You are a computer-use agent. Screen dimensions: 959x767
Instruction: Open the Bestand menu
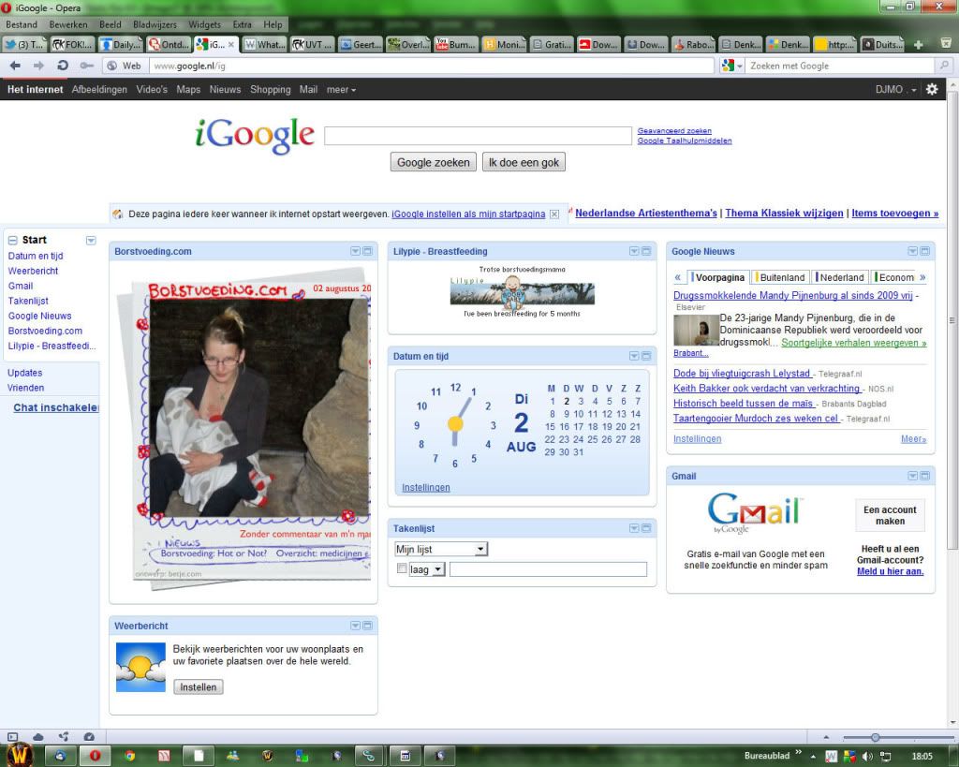tap(22, 24)
